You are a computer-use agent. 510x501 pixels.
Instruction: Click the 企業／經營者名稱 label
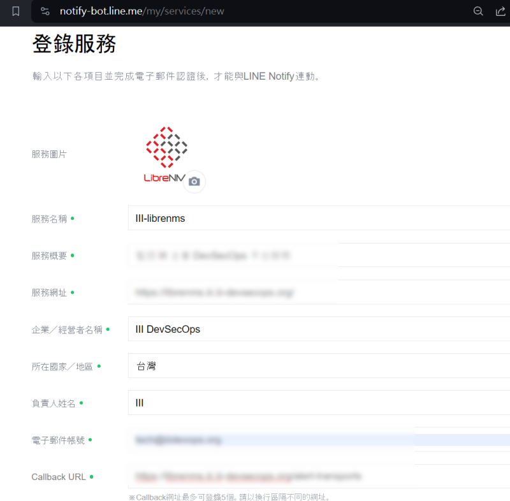67,330
